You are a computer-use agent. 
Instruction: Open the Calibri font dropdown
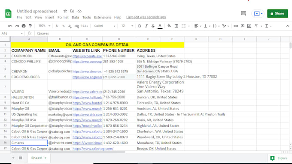(x=105, y=26)
